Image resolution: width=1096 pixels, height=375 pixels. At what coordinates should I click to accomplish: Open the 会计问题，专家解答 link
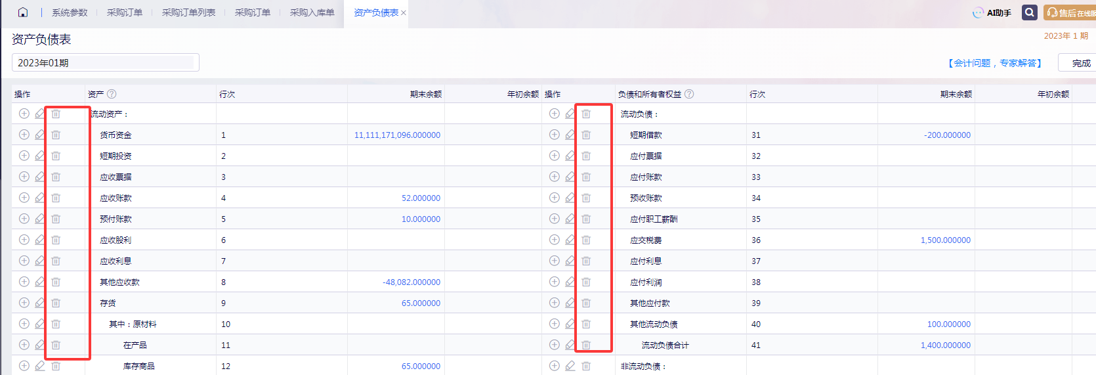[994, 63]
